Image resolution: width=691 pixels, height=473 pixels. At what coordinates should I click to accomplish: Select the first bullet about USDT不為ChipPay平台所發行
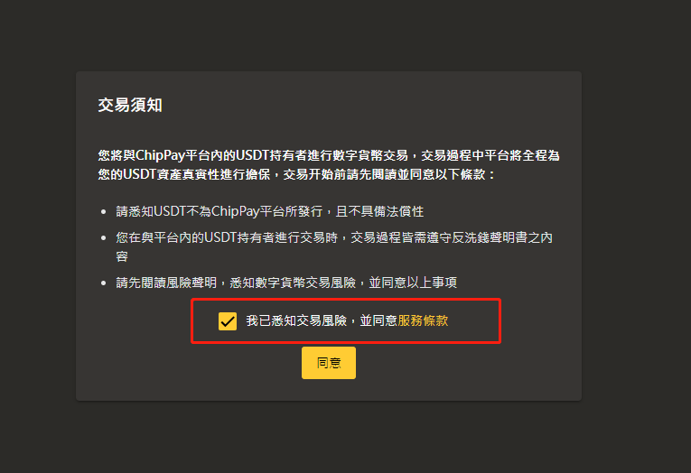270,211
